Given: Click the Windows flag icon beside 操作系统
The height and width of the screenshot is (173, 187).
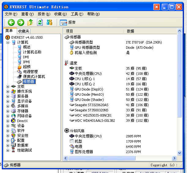Looking at the screenshot, I should 13,91.
